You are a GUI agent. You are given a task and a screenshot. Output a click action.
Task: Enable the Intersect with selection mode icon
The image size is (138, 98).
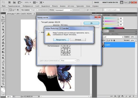pyautogui.click(x=18, y=10)
